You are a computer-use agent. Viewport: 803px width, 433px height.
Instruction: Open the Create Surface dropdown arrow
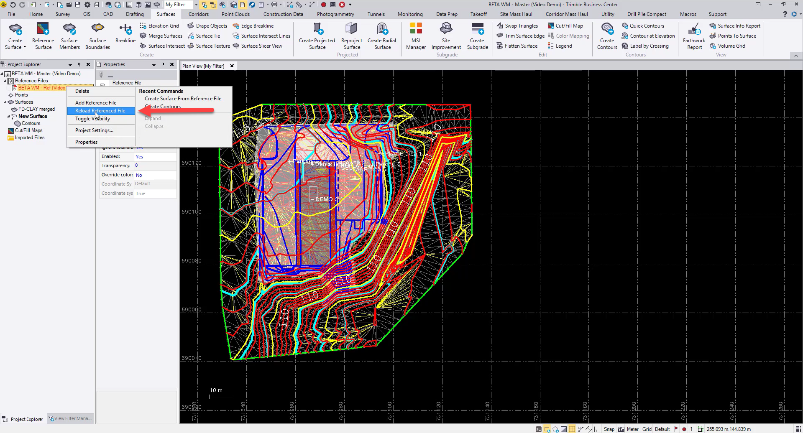(x=25, y=47)
